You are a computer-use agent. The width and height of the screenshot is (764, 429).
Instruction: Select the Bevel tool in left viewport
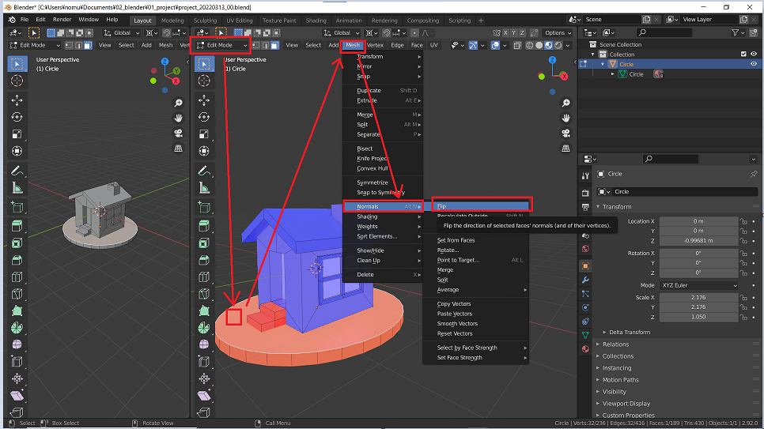17,260
